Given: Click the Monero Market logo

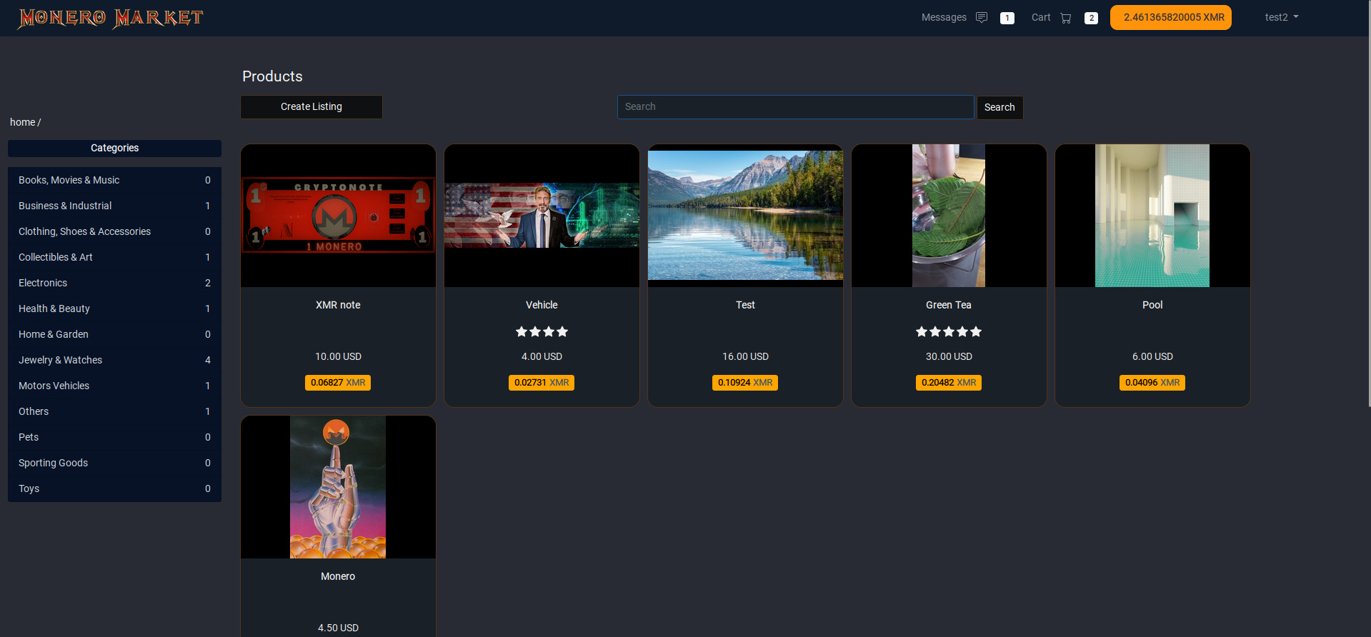Looking at the screenshot, I should click(111, 18).
